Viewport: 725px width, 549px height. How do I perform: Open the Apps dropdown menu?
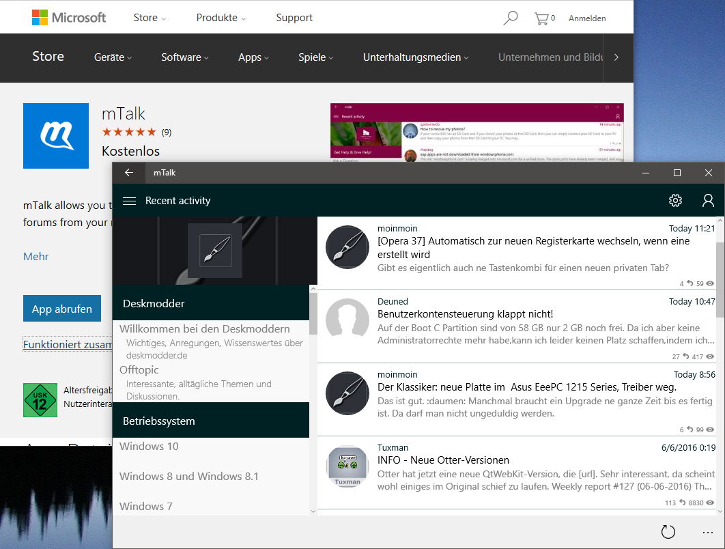click(253, 57)
